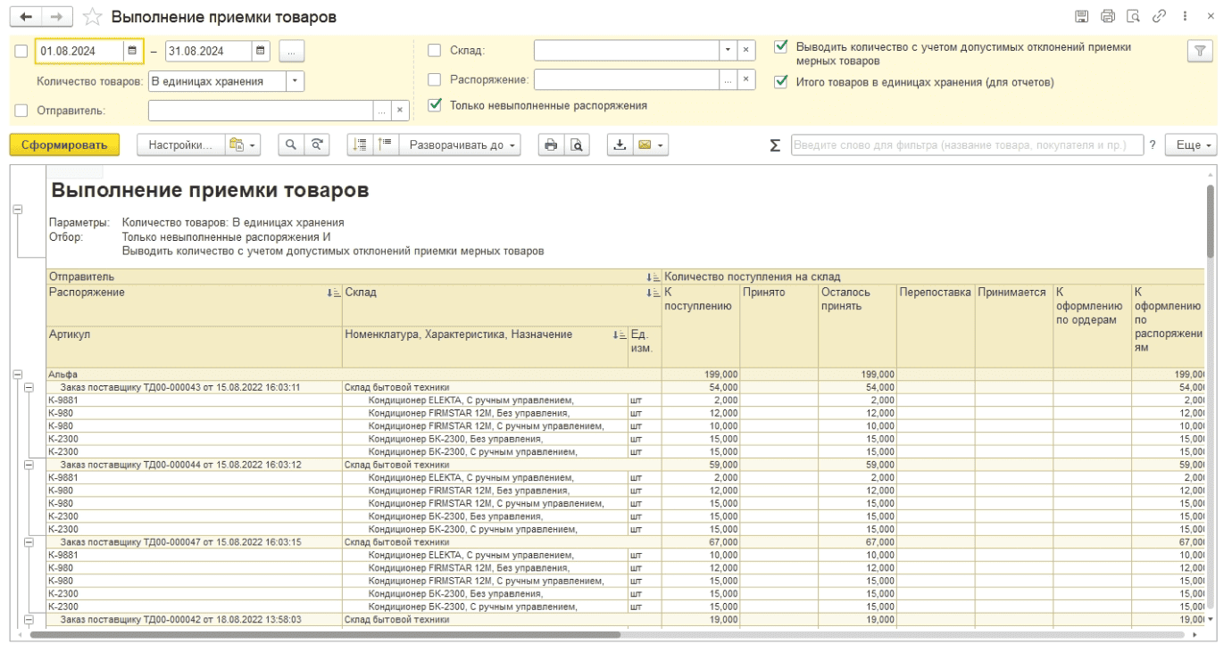
Task: Uncheck Выводить количество с учетом допустимых отклонений
Action: [x=781, y=46]
